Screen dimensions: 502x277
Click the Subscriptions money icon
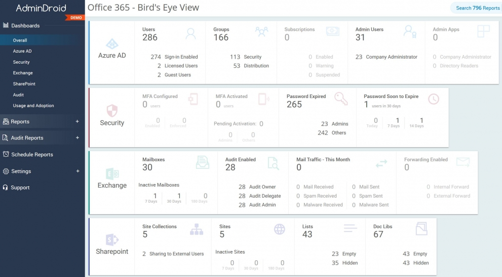pyautogui.click(x=333, y=31)
